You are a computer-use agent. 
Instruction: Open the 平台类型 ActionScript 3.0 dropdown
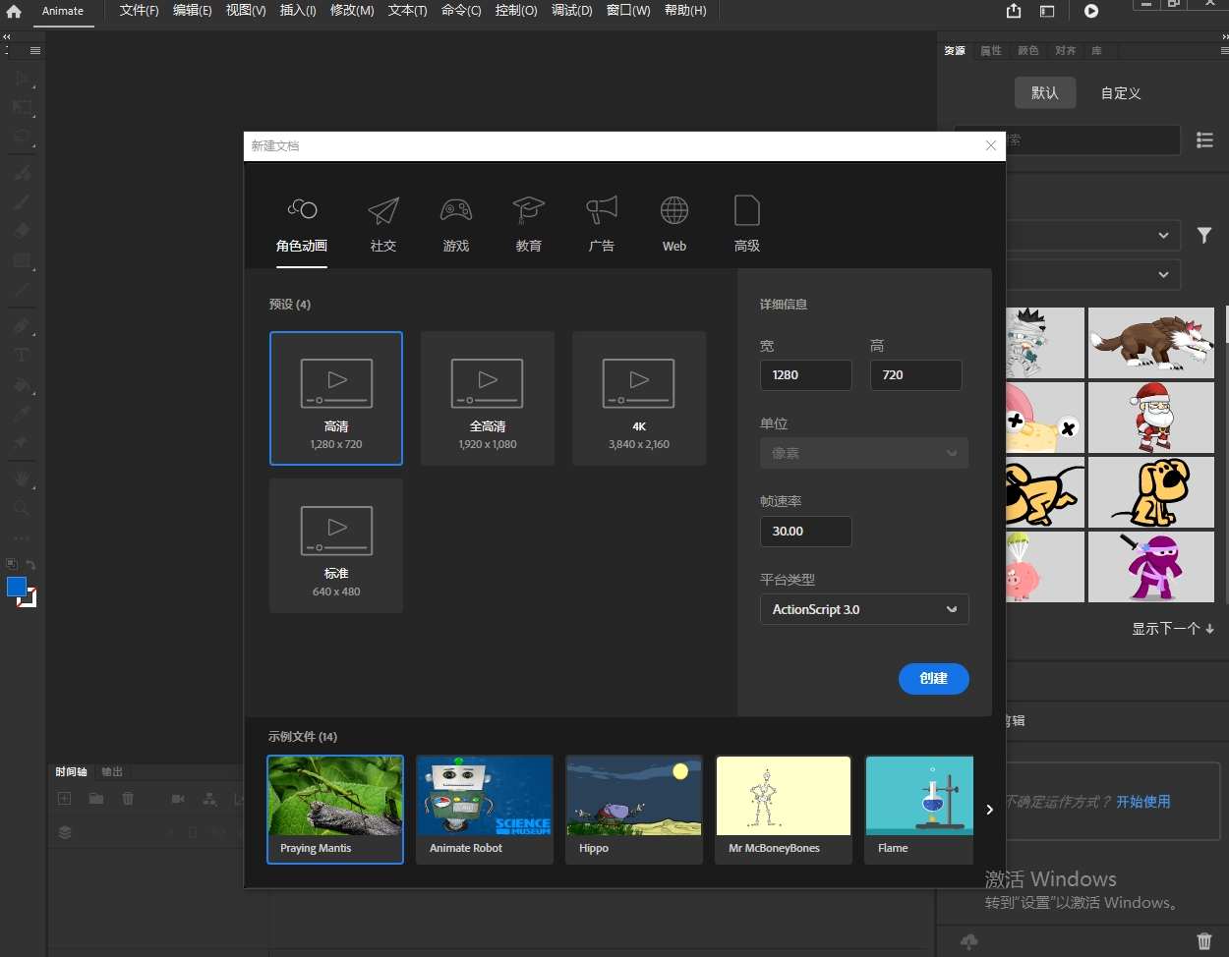[x=863, y=609]
